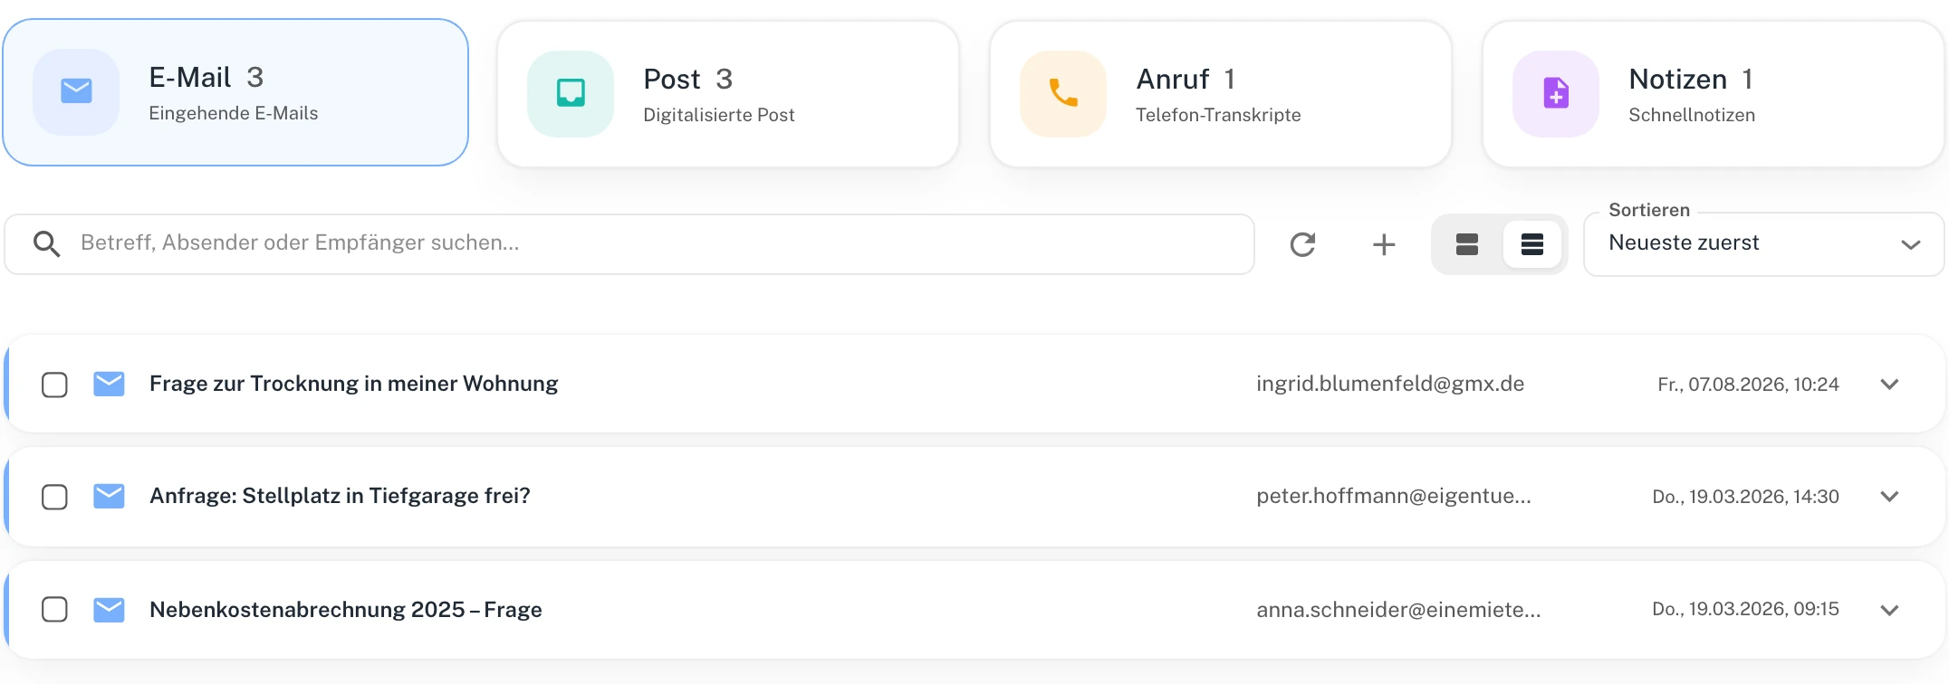Click the envelope icon in E-Mail card
1949x684 pixels.
pos(76,91)
